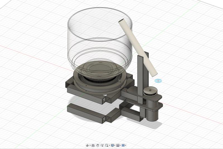Image resolution: width=223 pixels, height=149 pixels.
Task: Select the small gear pulley on the arm
Action: pos(150,91)
